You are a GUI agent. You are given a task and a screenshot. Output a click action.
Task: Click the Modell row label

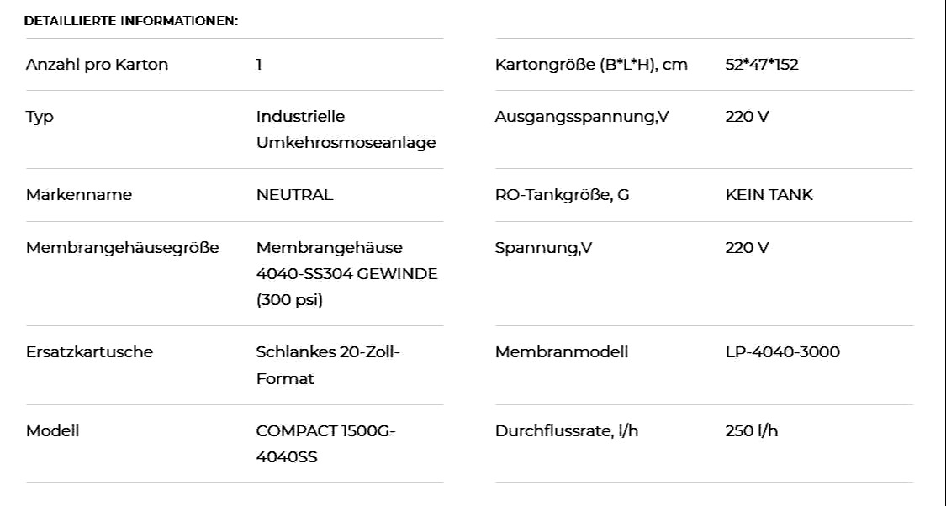(x=52, y=431)
